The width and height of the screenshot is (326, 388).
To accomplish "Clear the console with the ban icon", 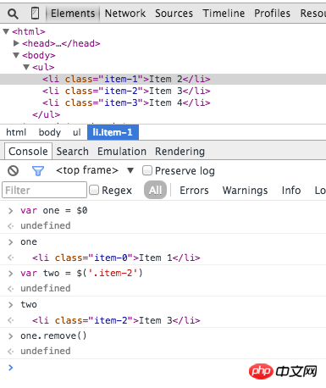I will click(x=13, y=170).
